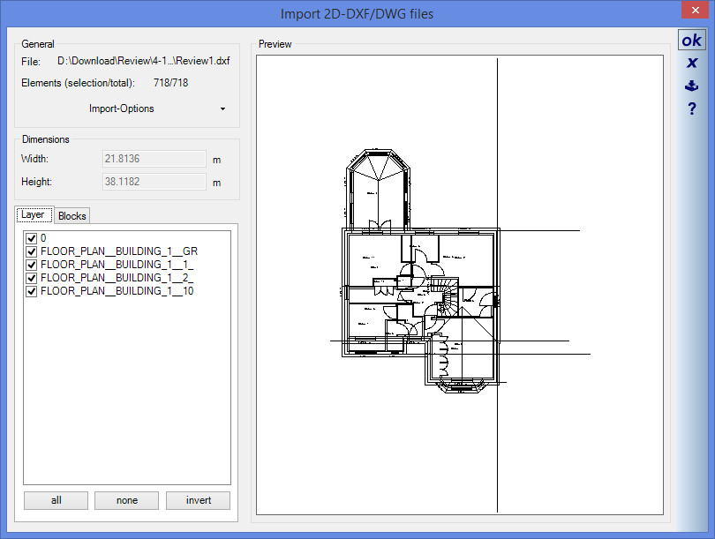The width and height of the screenshot is (715, 539).
Task: Select FLOOR_PLAN__BUILDING_1__10 layer name
Action: pos(117,291)
